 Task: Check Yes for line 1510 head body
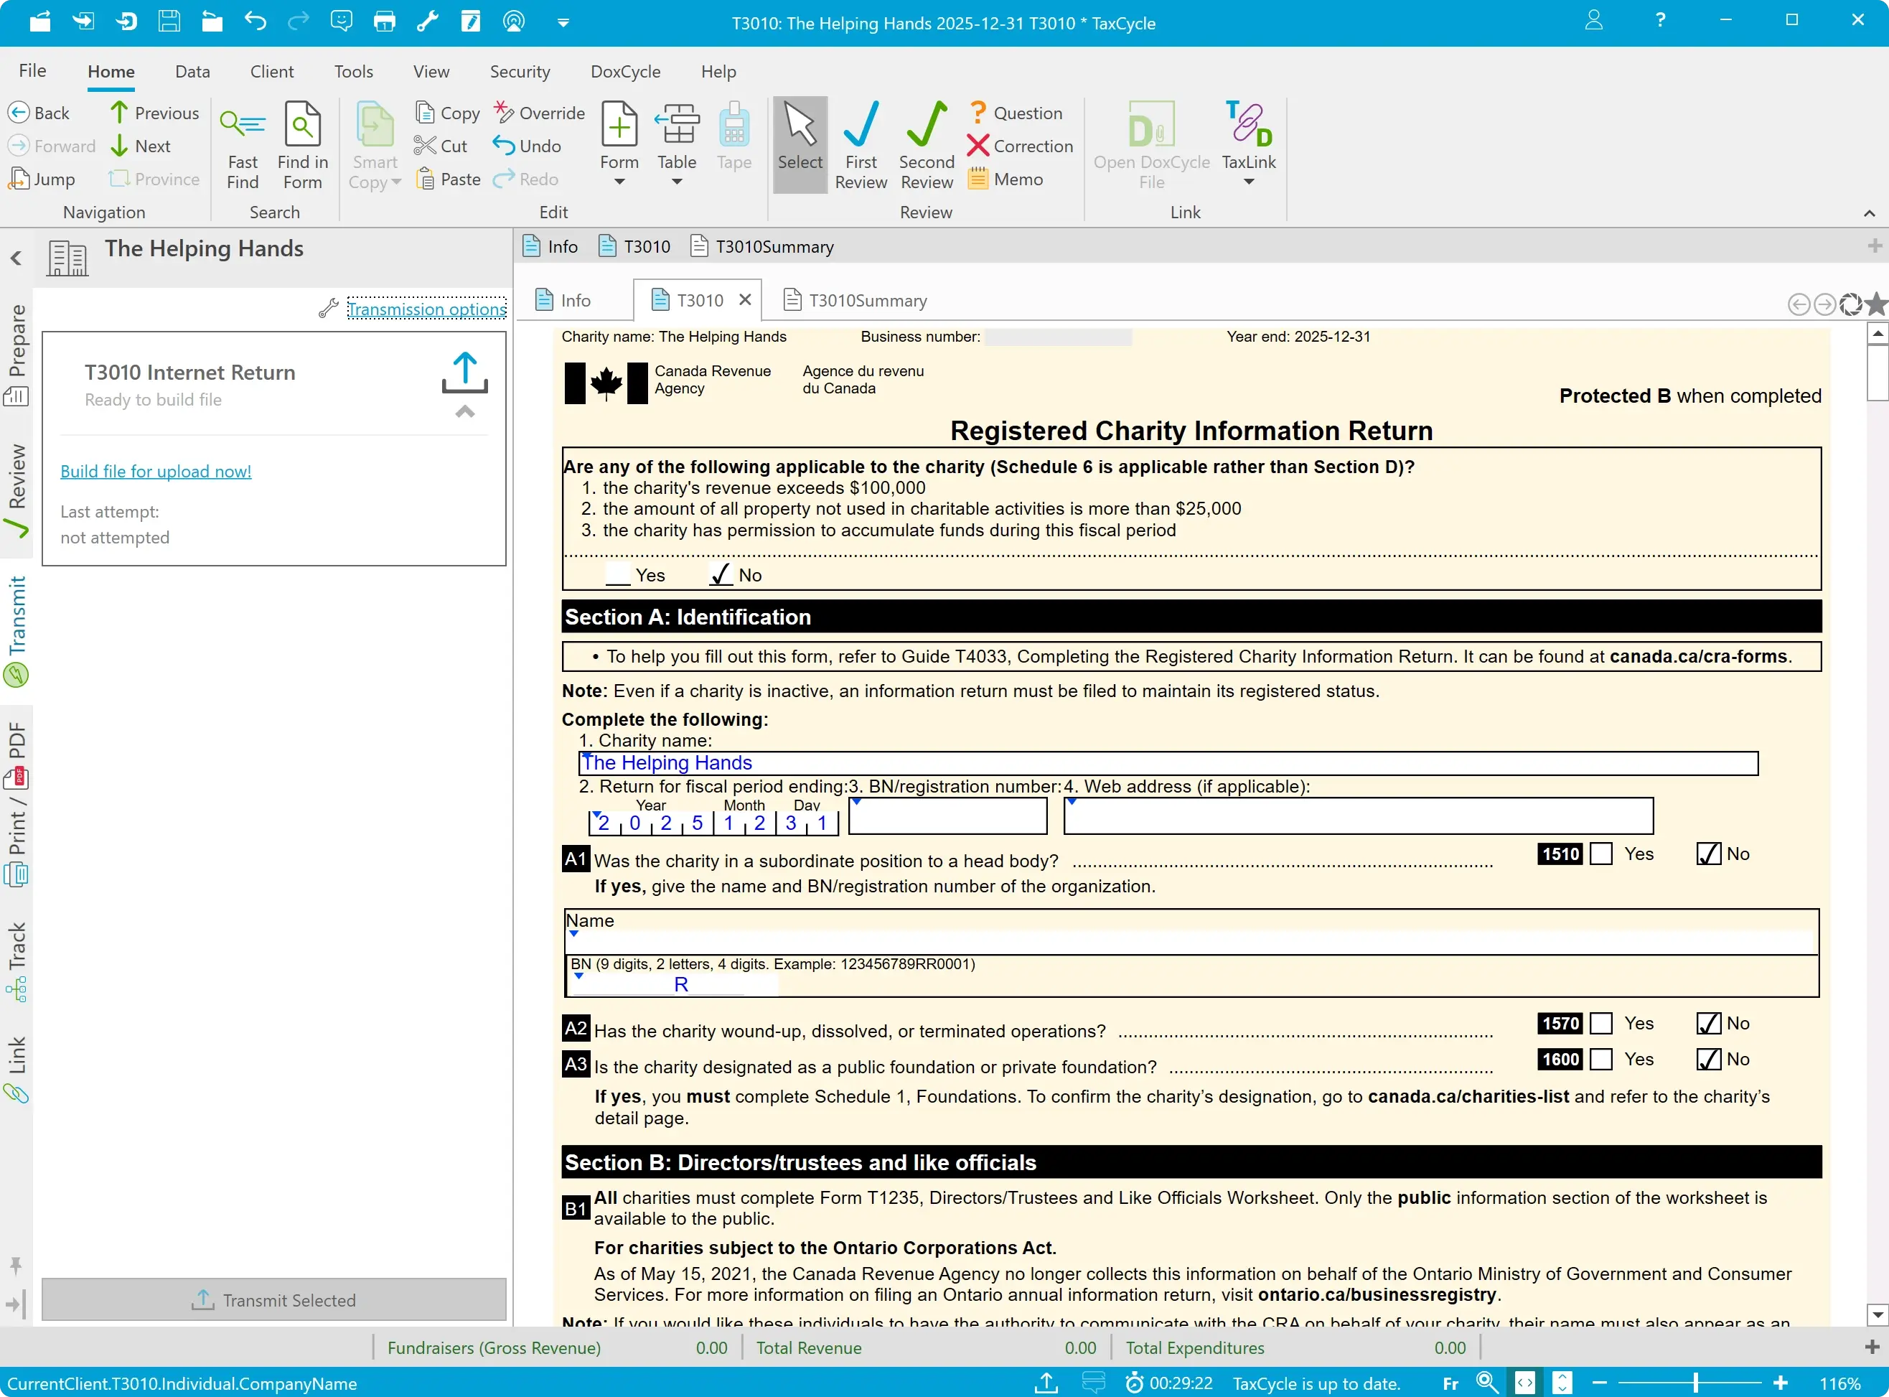pyautogui.click(x=1600, y=854)
